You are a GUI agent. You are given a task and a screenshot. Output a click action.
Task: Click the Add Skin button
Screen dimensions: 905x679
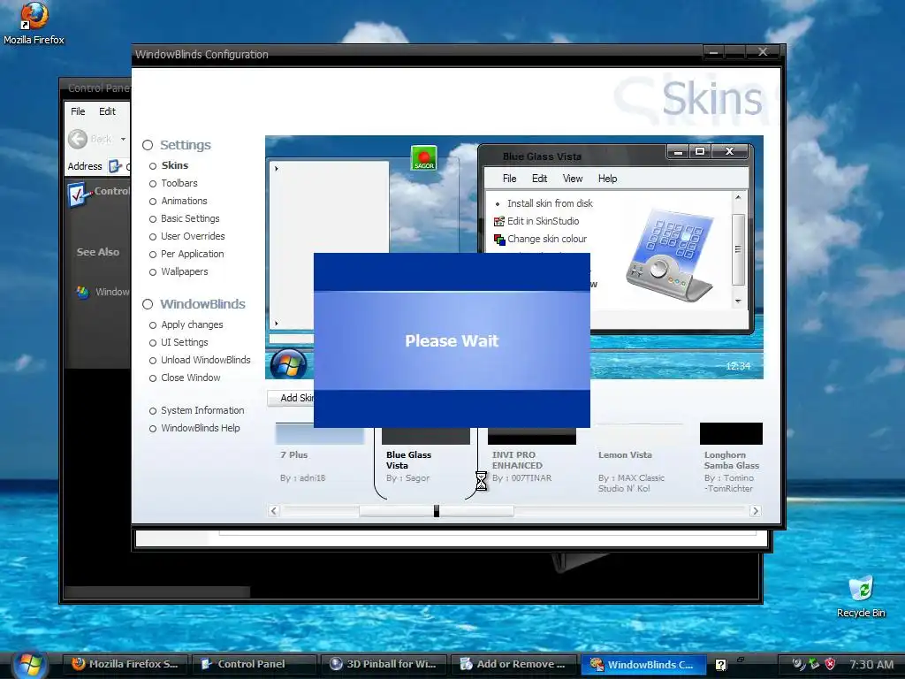(x=291, y=399)
